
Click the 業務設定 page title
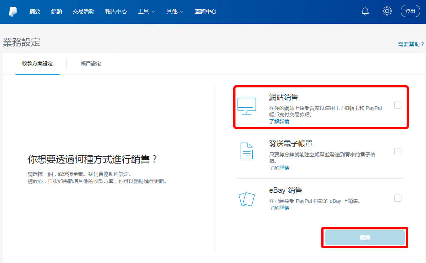coord(21,42)
